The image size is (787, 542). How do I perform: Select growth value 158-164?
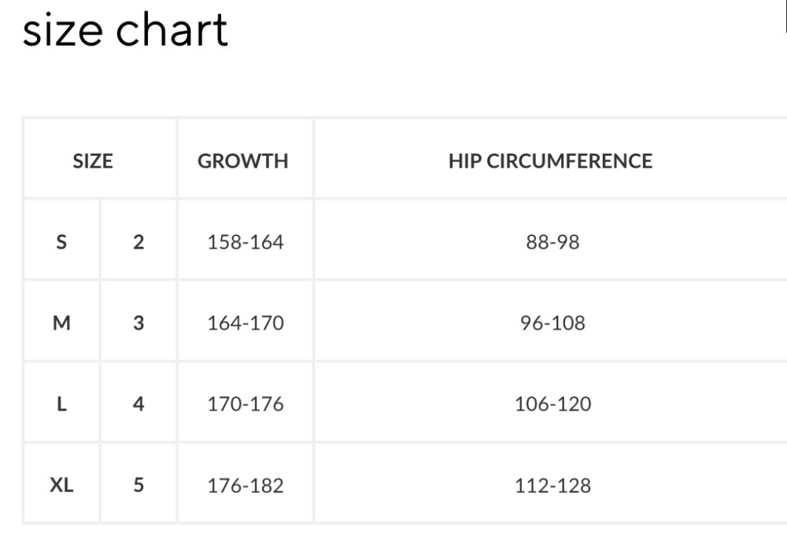point(246,242)
